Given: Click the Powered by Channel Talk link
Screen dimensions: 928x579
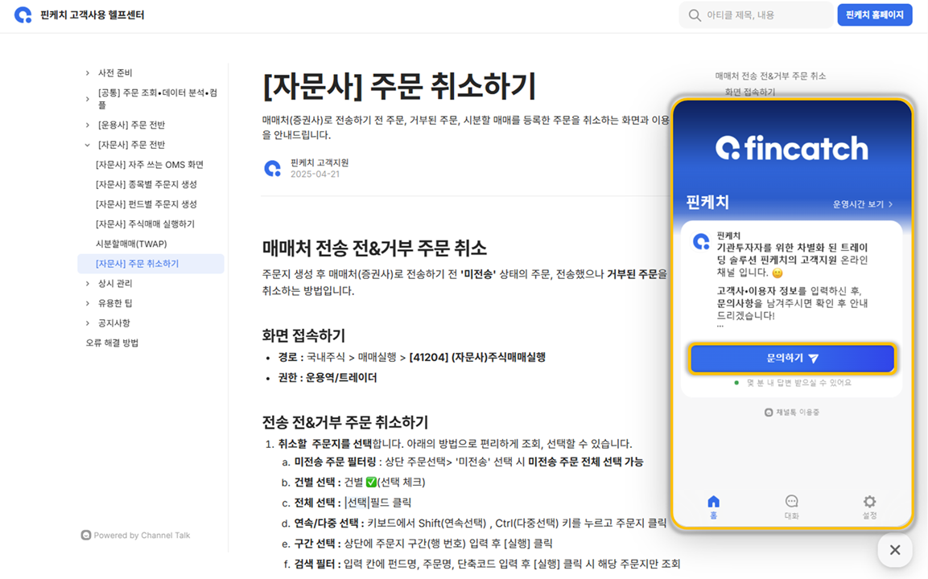Looking at the screenshot, I should pos(135,536).
